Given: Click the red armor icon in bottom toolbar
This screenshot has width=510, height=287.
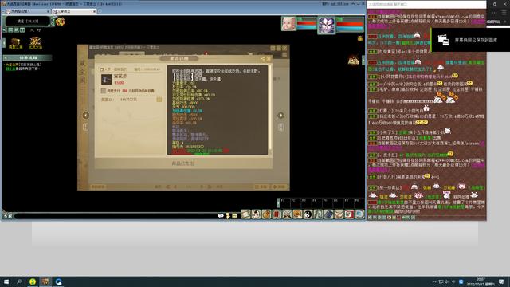Looking at the screenshot, I should pos(277,214).
